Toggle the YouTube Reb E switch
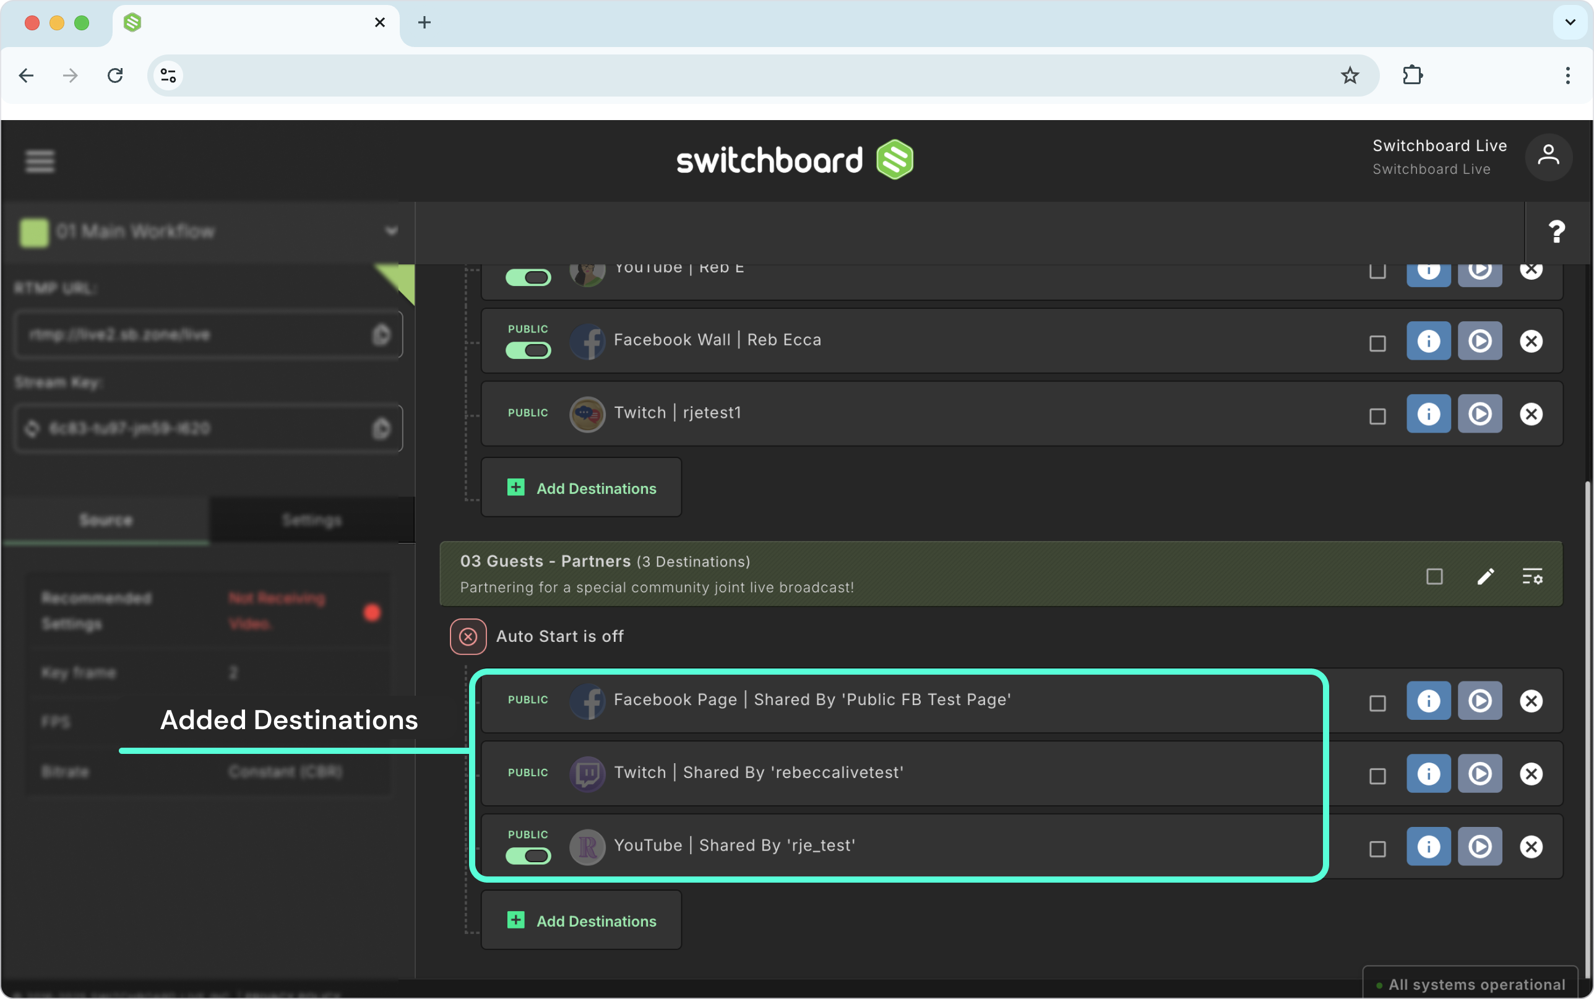Viewport: 1594px width, 999px height. (x=528, y=277)
